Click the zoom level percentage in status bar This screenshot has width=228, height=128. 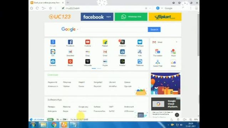coord(196,119)
